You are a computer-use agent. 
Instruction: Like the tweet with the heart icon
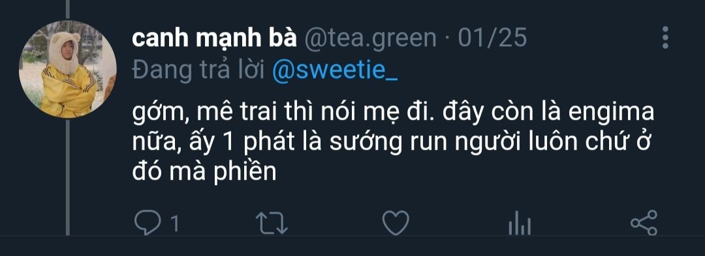396,223
